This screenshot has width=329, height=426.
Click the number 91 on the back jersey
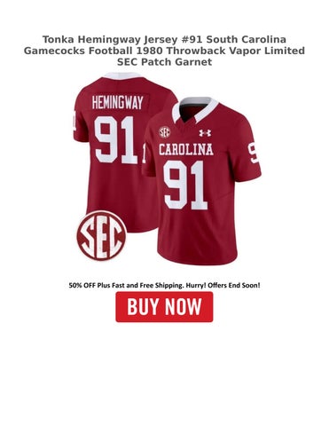tap(116, 140)
